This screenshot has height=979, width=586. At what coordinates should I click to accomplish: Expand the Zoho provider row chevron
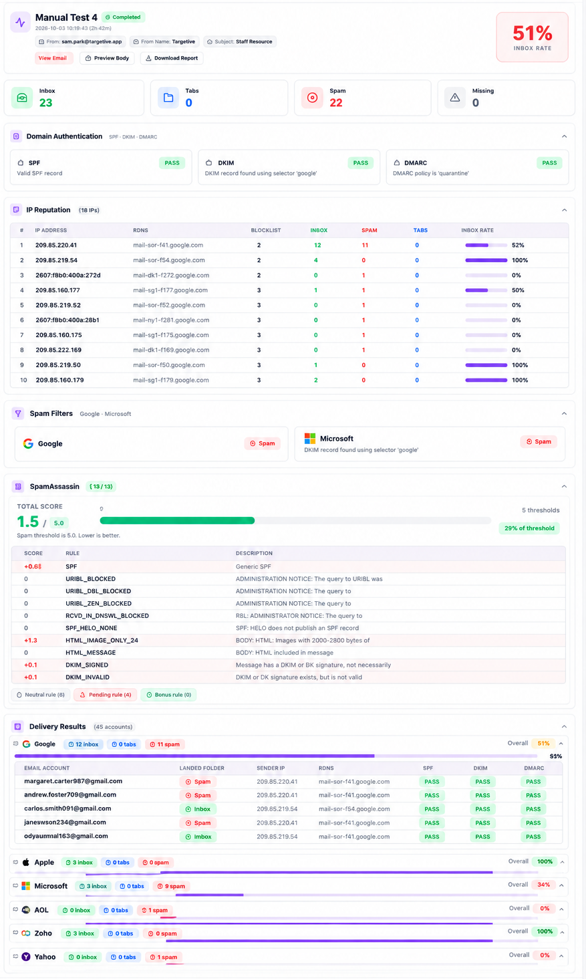click(x=561, y=932)
